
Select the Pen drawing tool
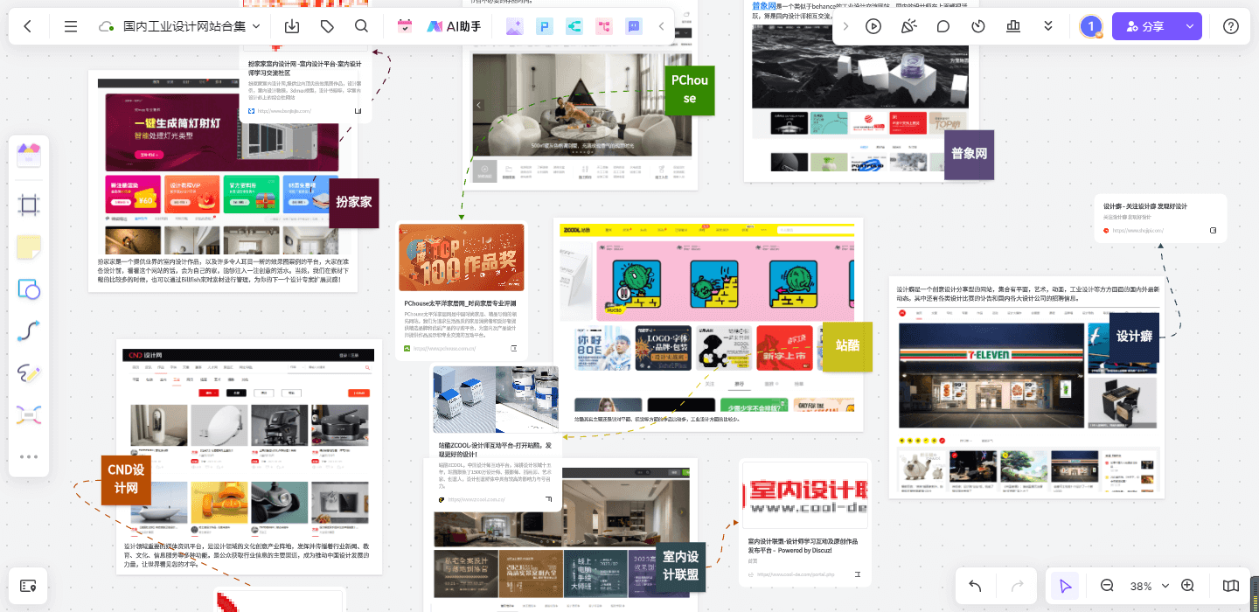pos(29,373)
